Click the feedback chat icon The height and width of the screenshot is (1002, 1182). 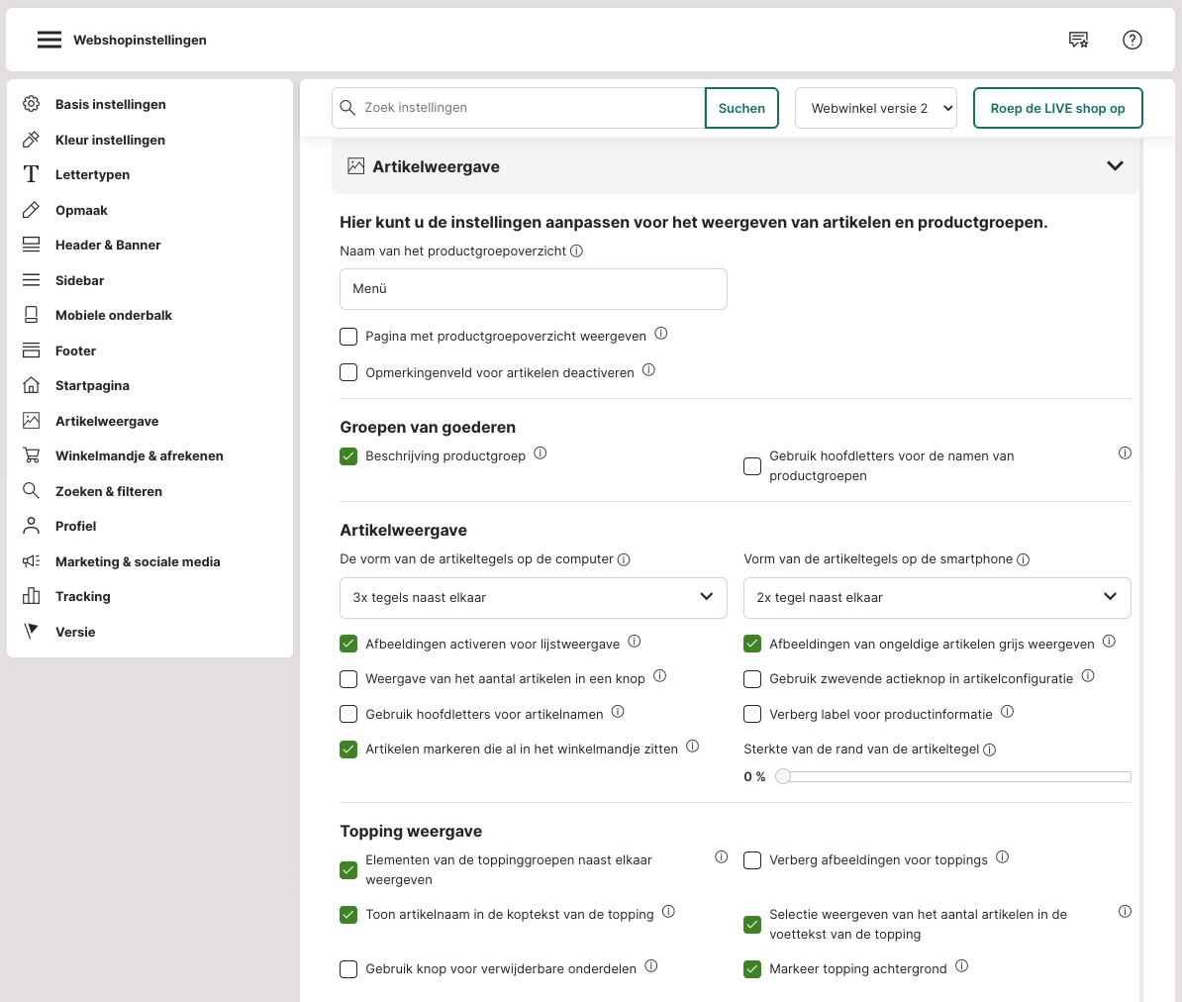[x=1078, y=40]
